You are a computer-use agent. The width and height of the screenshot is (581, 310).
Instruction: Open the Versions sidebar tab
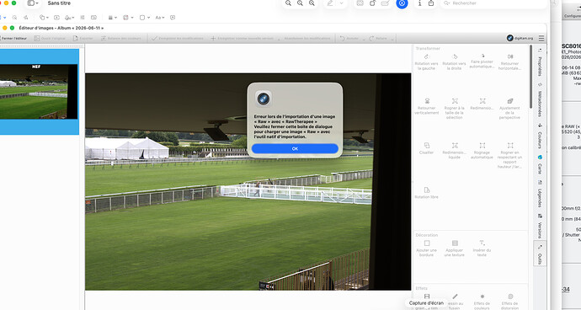click(540, 226)
